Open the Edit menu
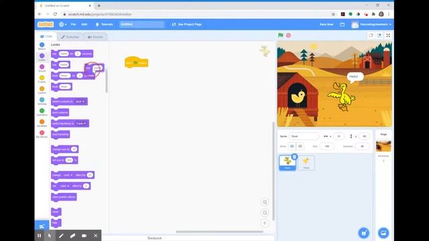Image resolution: width=429 pixels, height=241 pixels. click(x=84, y=24)
